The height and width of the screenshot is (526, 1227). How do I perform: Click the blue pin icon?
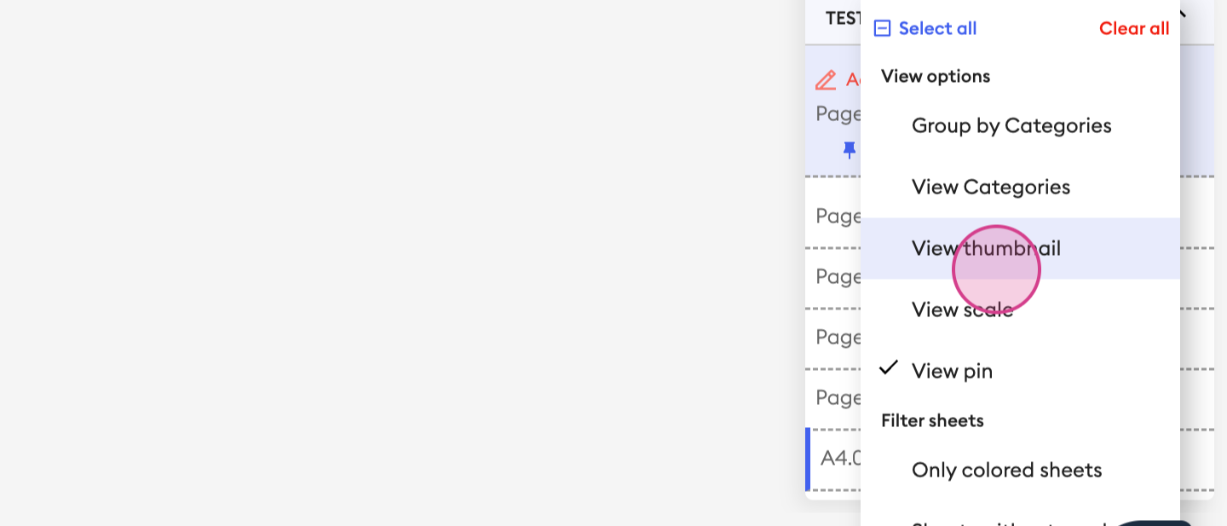point(850,150)
